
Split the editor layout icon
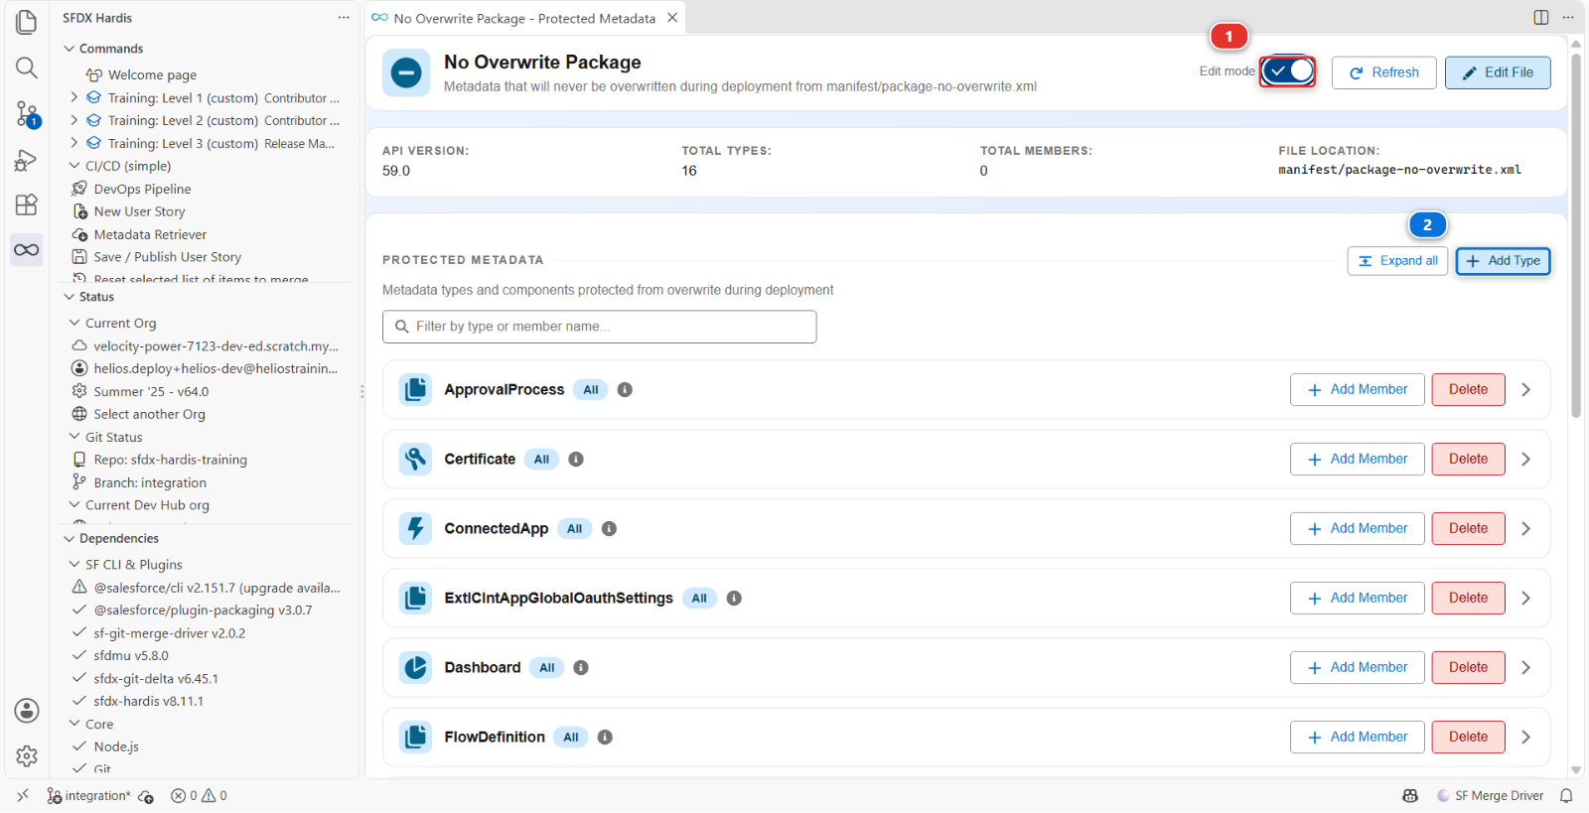pos(1541,18)
